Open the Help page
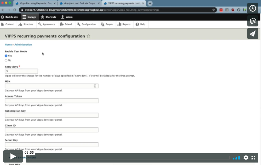Screen dimensions: 261x165 tap(140, 24)
